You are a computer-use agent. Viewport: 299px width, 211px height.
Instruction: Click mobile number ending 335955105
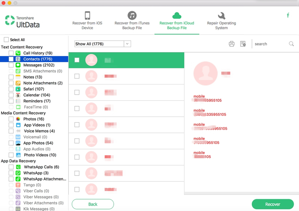coord(210,114)
